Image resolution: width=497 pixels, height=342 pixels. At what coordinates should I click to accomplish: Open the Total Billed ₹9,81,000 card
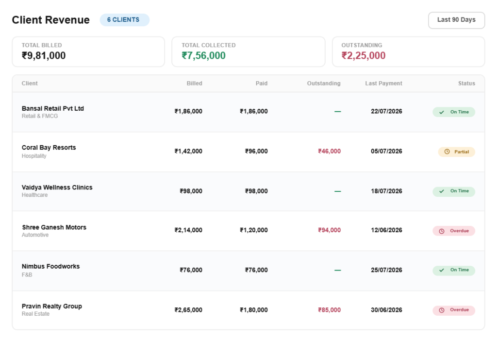(88, 51)
